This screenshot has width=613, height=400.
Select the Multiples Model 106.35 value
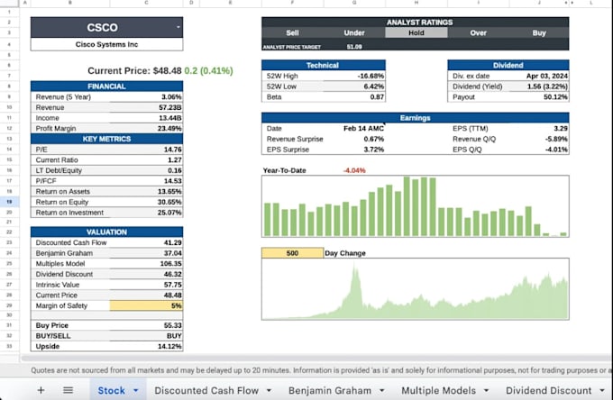click(171, 264)
